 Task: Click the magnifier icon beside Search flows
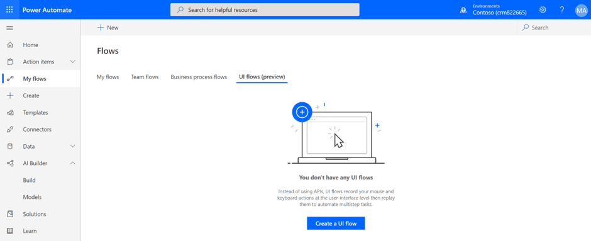tap(526, 28)
